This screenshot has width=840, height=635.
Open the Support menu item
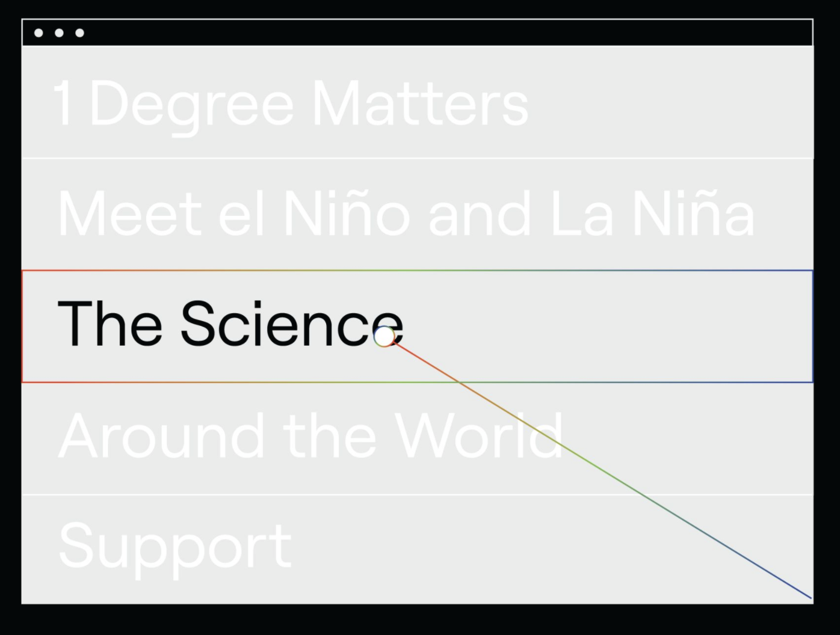pyautogui.click(x=175, y=545)
